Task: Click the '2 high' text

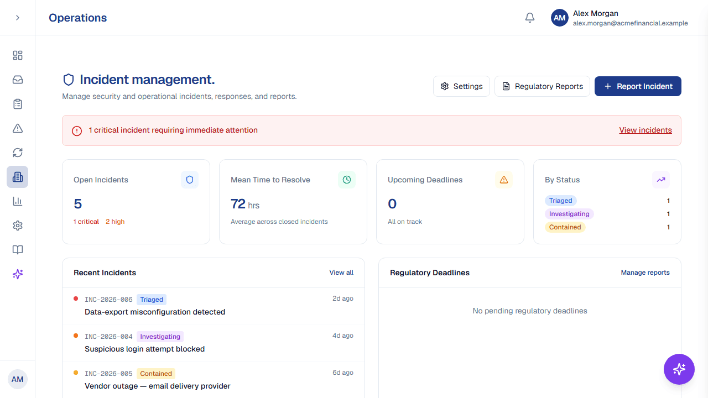Action: click(115, 222)
